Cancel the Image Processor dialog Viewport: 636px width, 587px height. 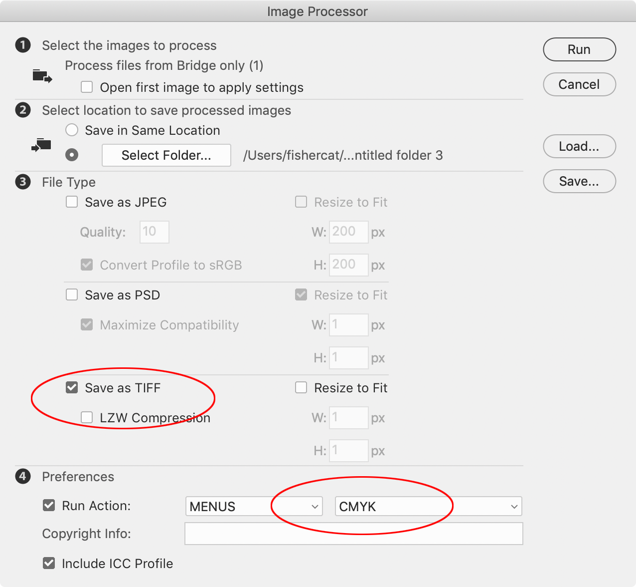(x=579, y=84)
